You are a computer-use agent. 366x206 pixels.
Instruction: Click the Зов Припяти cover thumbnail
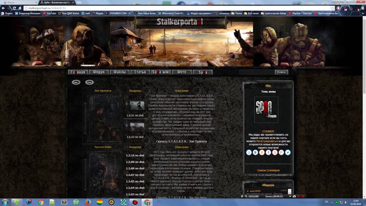click(x=104, y=118)
